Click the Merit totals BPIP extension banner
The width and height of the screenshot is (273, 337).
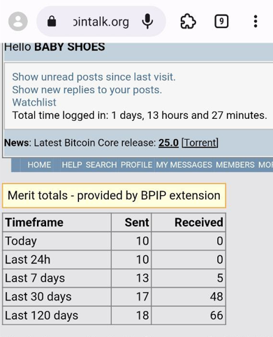(x=114, y=195)
